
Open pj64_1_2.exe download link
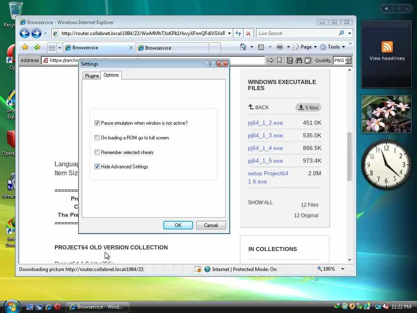[x=265, y=123]
